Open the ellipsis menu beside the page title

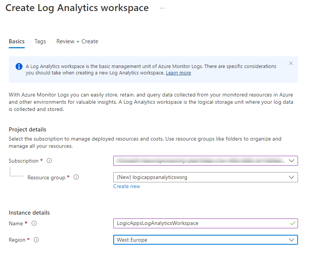(162, 8)
